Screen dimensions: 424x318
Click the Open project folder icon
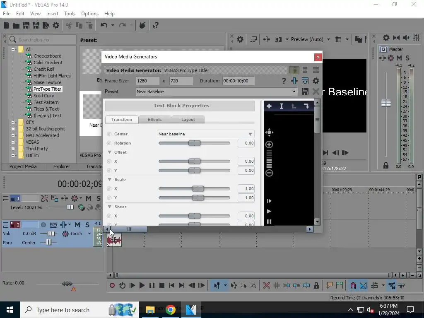pyautogui.click(x=16, y=25)
